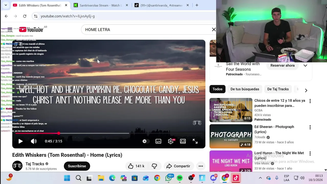
Task: Switch to the TikTok @santirivarola_ tab
Action: click(161, 5)
